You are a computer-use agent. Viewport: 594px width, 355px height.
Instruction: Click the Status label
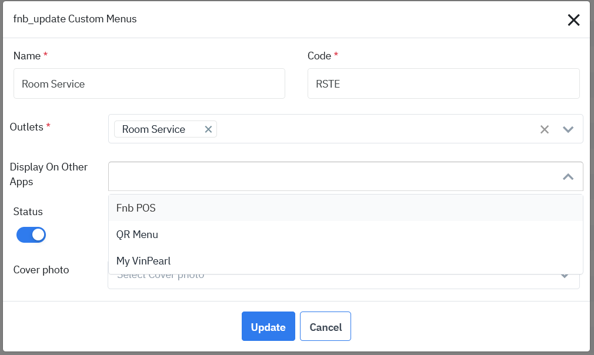point(28,212)
